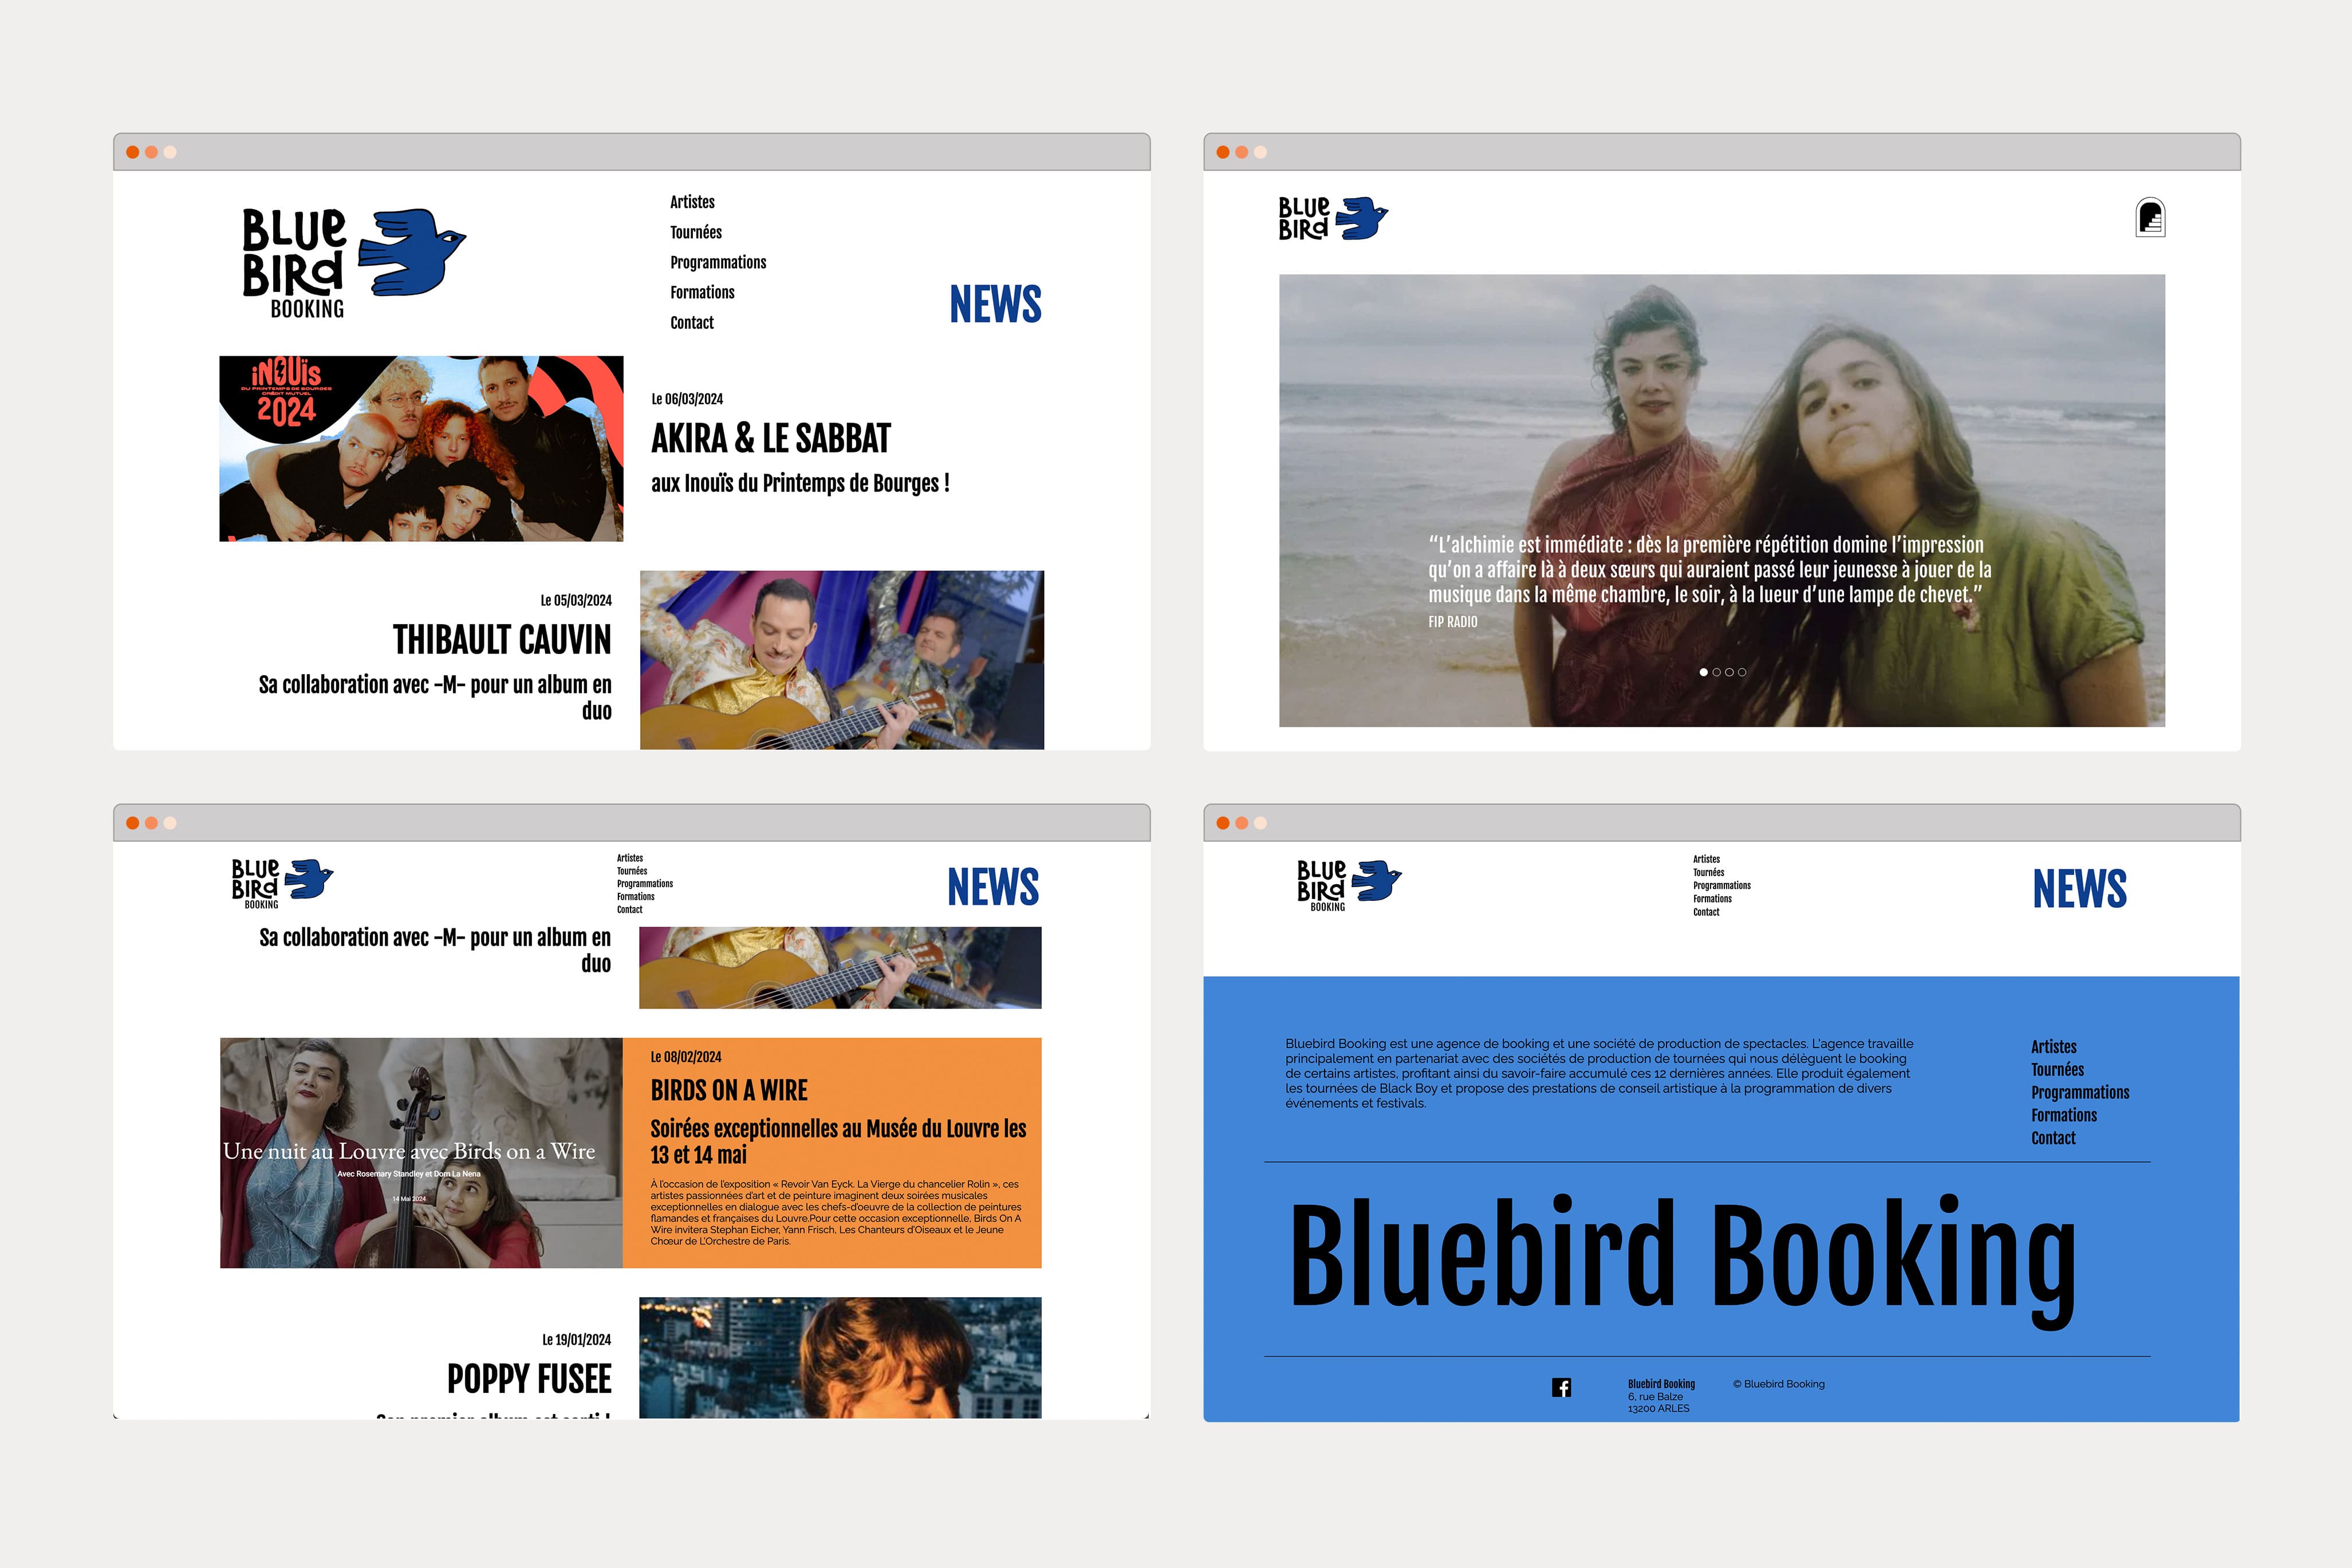The image size is (2352, 1568).
Task: Click NEWS heading in bottom-right window
Action: click(2079, 889)
